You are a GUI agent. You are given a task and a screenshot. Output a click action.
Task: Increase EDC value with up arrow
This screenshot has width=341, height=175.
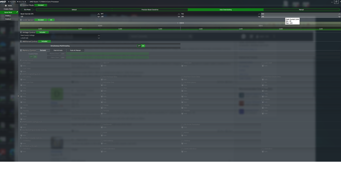pyautogui.click(x=340, y=14)
